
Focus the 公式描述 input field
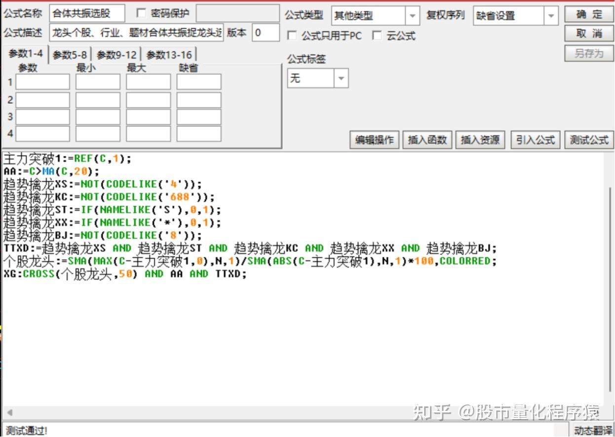(x=137, y=33)
